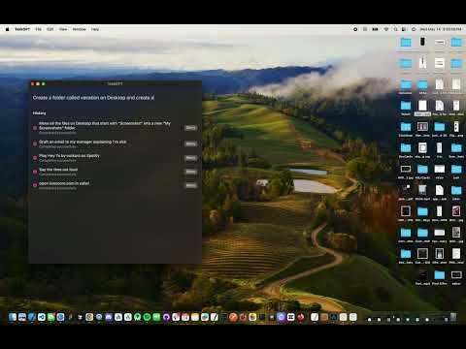The image size is (466, 349).
Task: Click the Wi-Fi status icon in menu bar
Action: [386, 29]
